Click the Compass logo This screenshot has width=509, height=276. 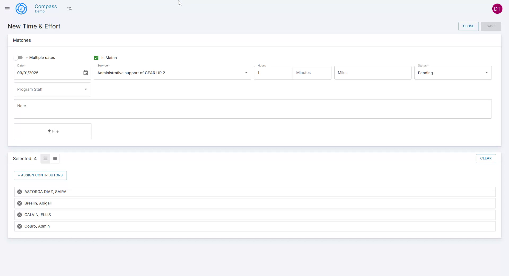coord(21,8)
